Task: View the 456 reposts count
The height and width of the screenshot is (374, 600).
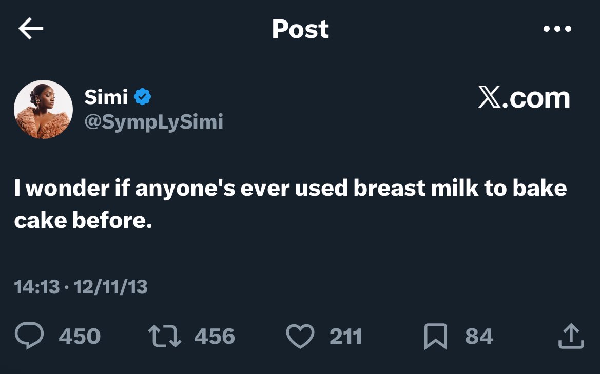Action: click(215, 337)
